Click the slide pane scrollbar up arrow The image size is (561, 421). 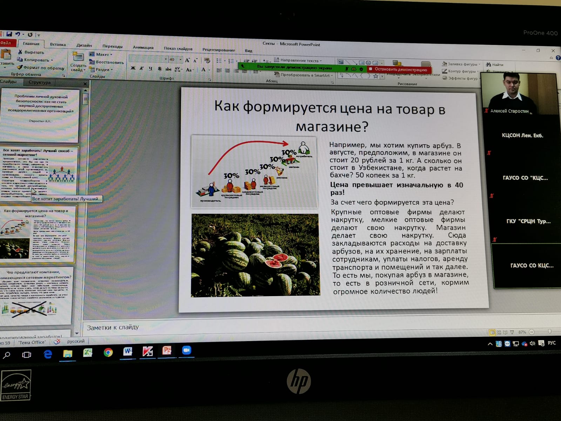pyautogui.click(x=86, y=91)
